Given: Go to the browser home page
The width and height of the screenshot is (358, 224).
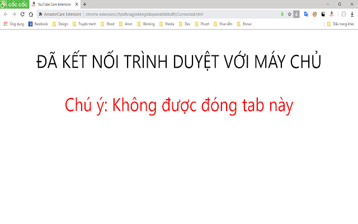Looking at the screenshot, I should coord(31,14).
